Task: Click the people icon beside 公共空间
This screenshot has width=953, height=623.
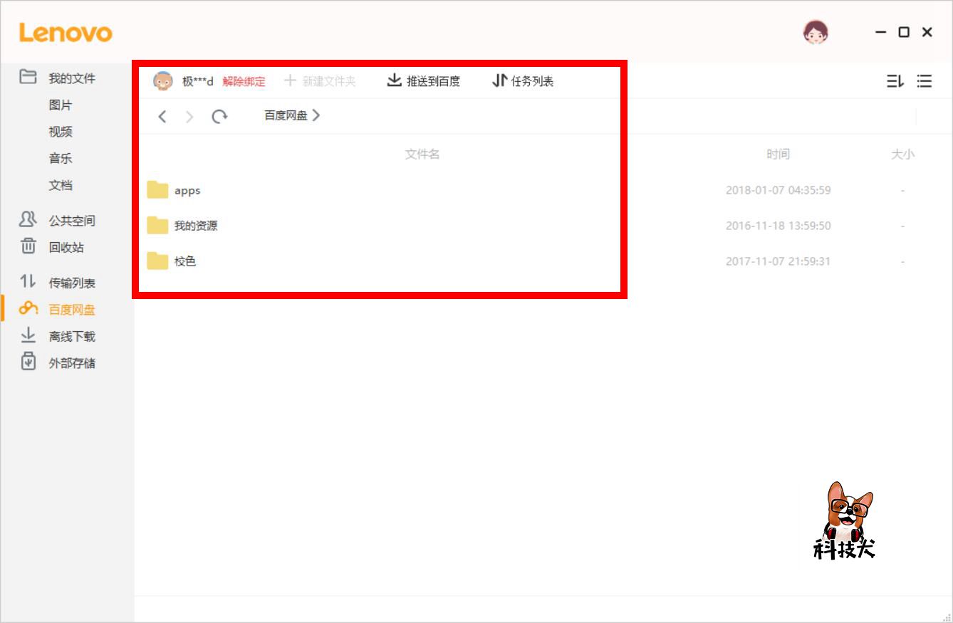Action: [28, 219]
